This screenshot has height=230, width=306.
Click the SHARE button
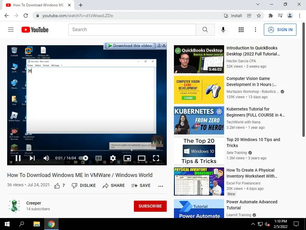(x=114, y=186)
